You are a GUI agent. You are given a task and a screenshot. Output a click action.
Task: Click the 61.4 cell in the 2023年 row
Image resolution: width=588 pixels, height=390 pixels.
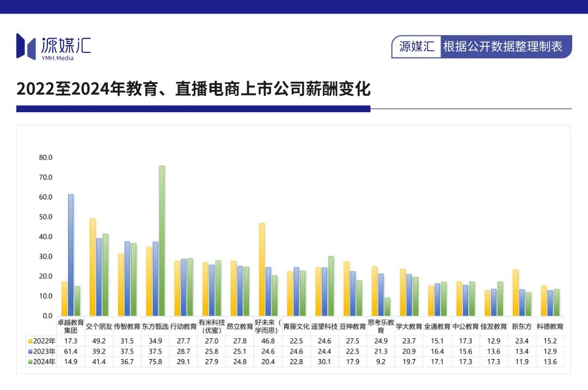pos(71,351)
